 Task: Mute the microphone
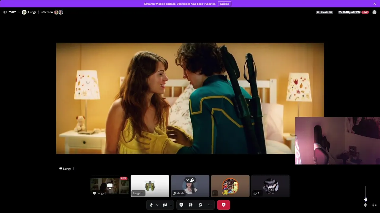coord(151,205)
